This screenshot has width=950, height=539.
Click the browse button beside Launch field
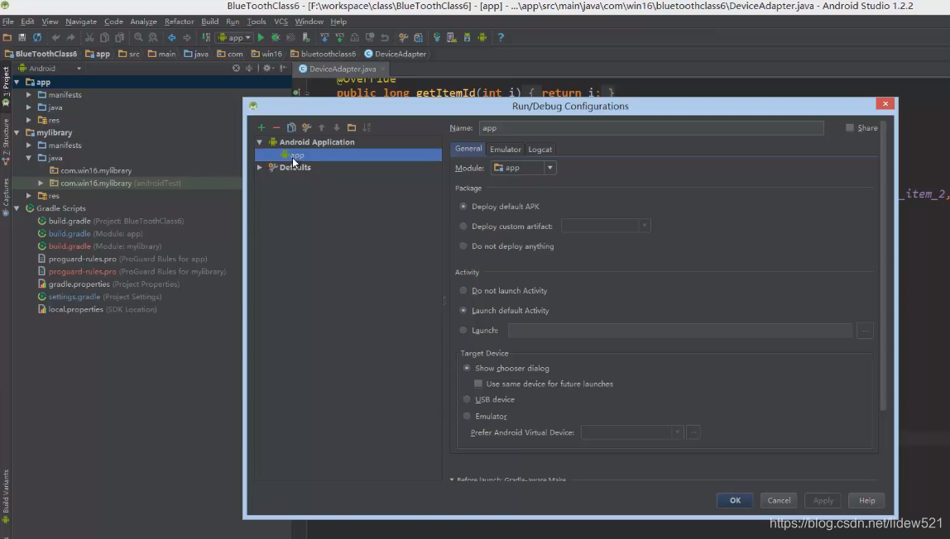(x=865, y=331)
